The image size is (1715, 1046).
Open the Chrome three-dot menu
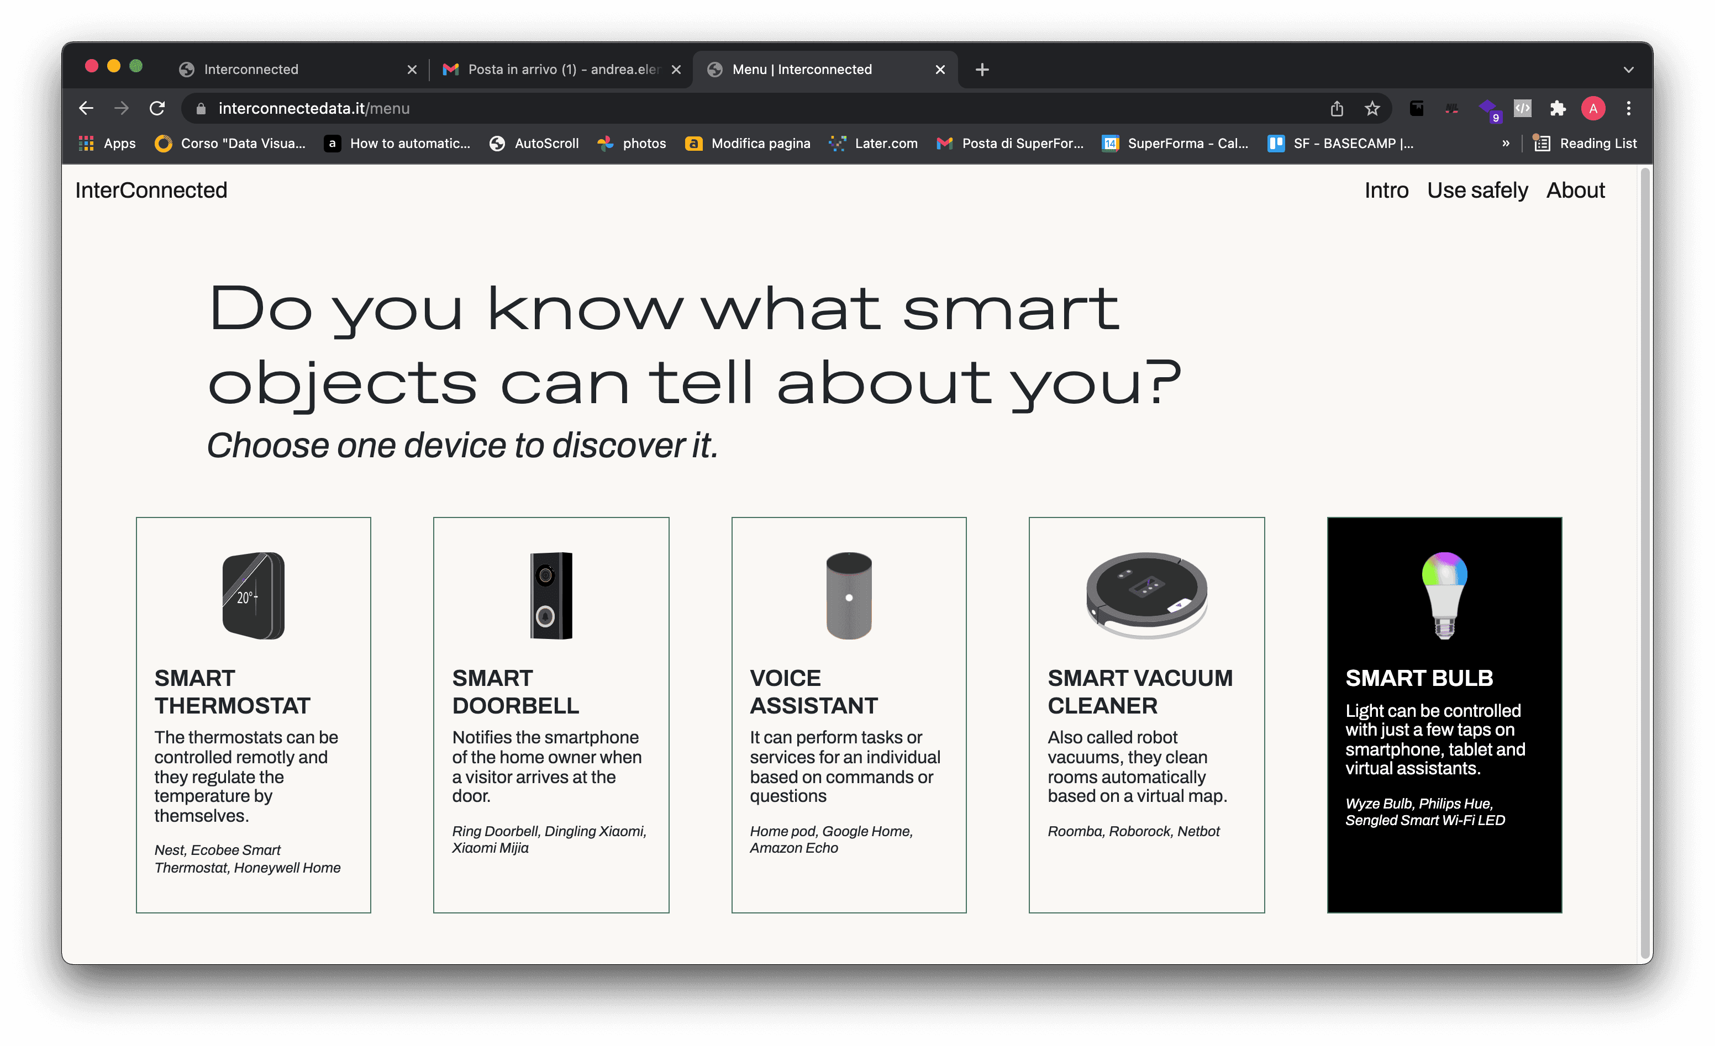(1629, 108)
